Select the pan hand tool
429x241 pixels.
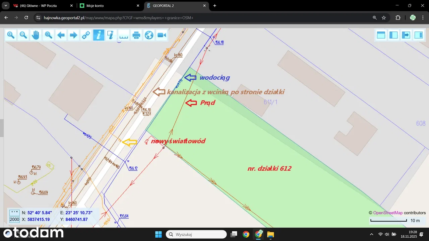click(36, 35)
